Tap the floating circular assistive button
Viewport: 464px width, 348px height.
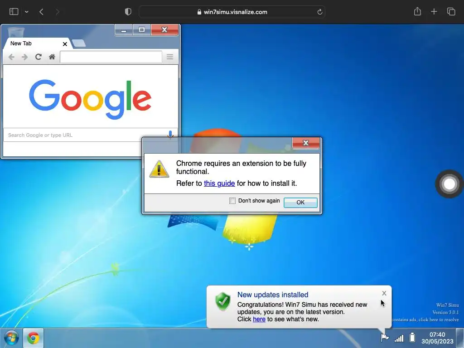[449, 184]
